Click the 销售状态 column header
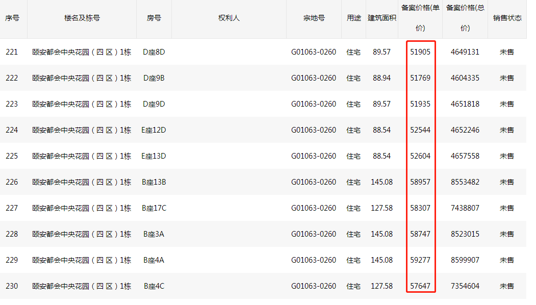Screen dimensions: 536x305 click(507, 18)
